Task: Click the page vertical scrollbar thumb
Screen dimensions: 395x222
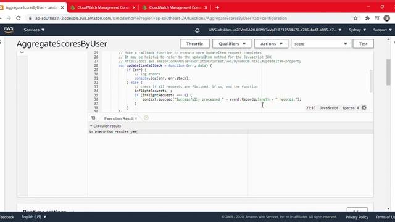Action: 388,72
